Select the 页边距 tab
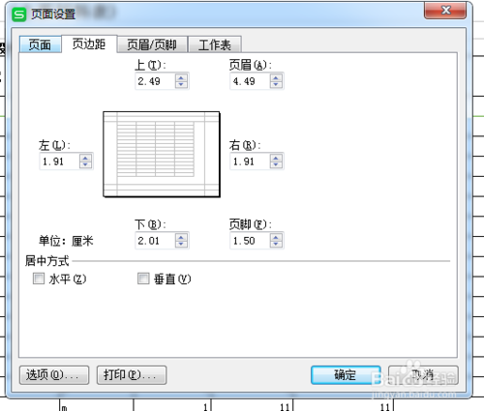The width and height of the screenshot is (484, 411). click(89, 44)
